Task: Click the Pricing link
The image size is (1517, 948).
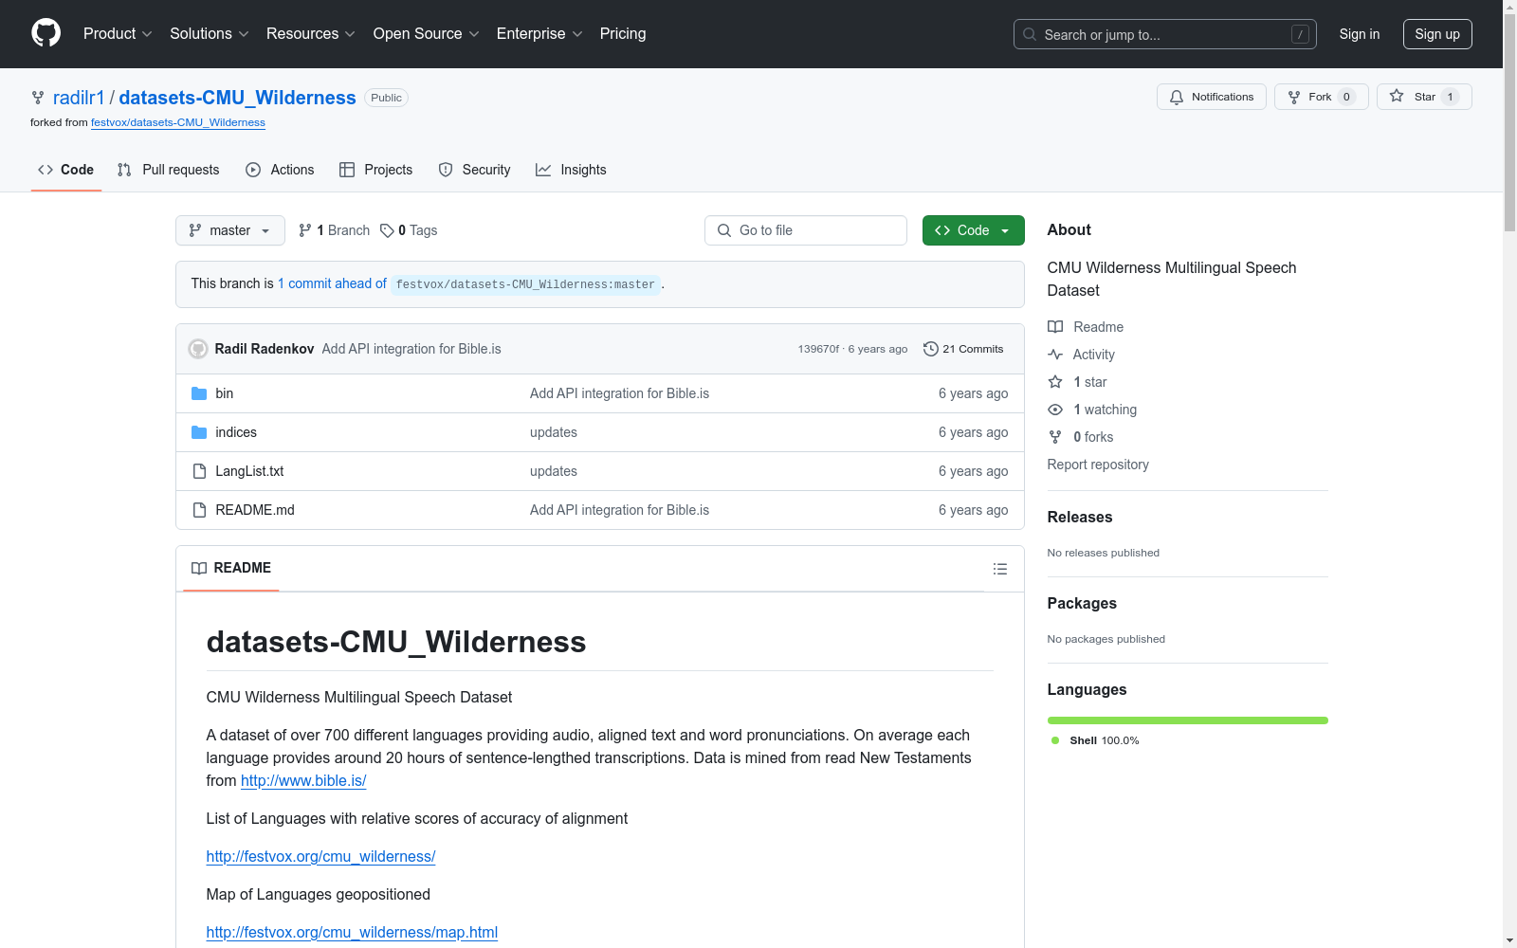Action: [x=623, y=34]
